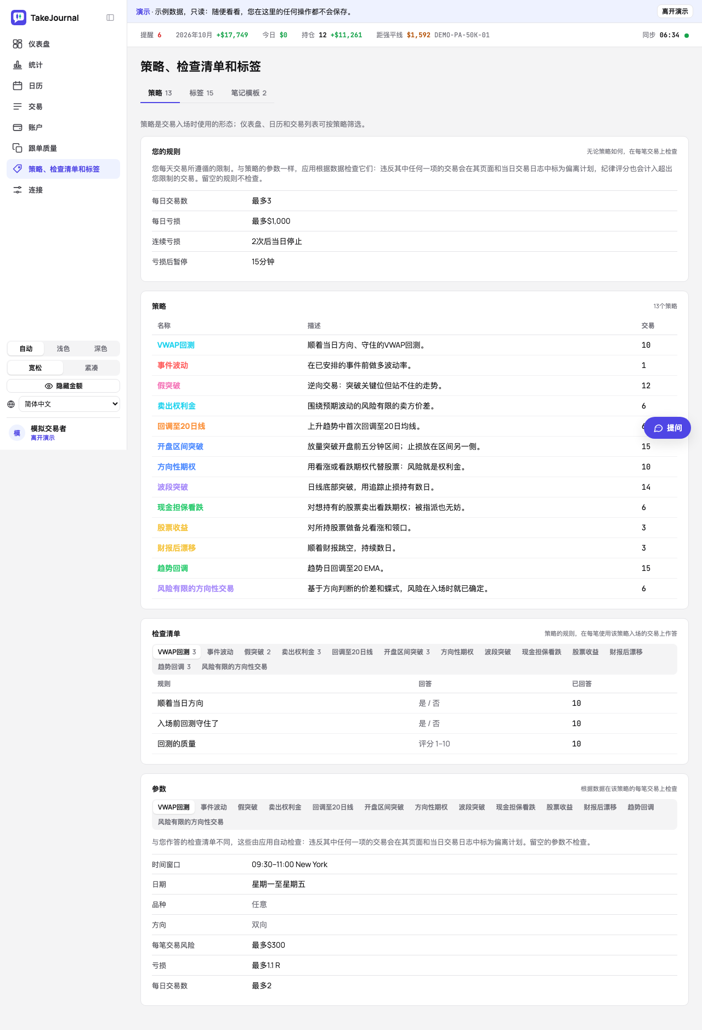Switch to the 标签 15 tab
This screenshot has height=1030, width=702.
tap(201, 93)
